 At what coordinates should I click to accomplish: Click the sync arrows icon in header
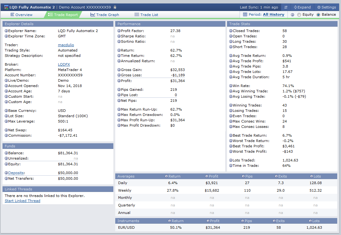tap(286, 7)
